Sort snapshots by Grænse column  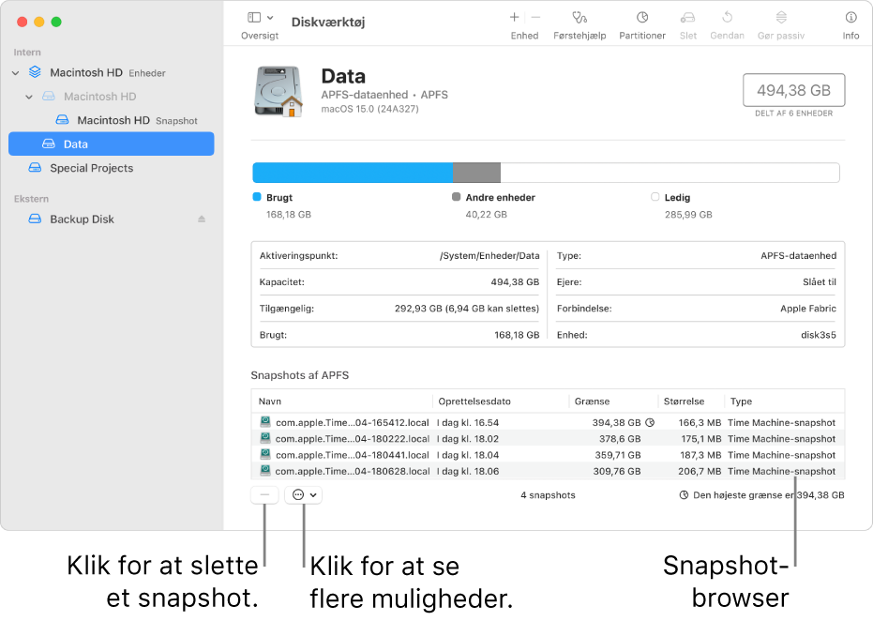point(613,401)
